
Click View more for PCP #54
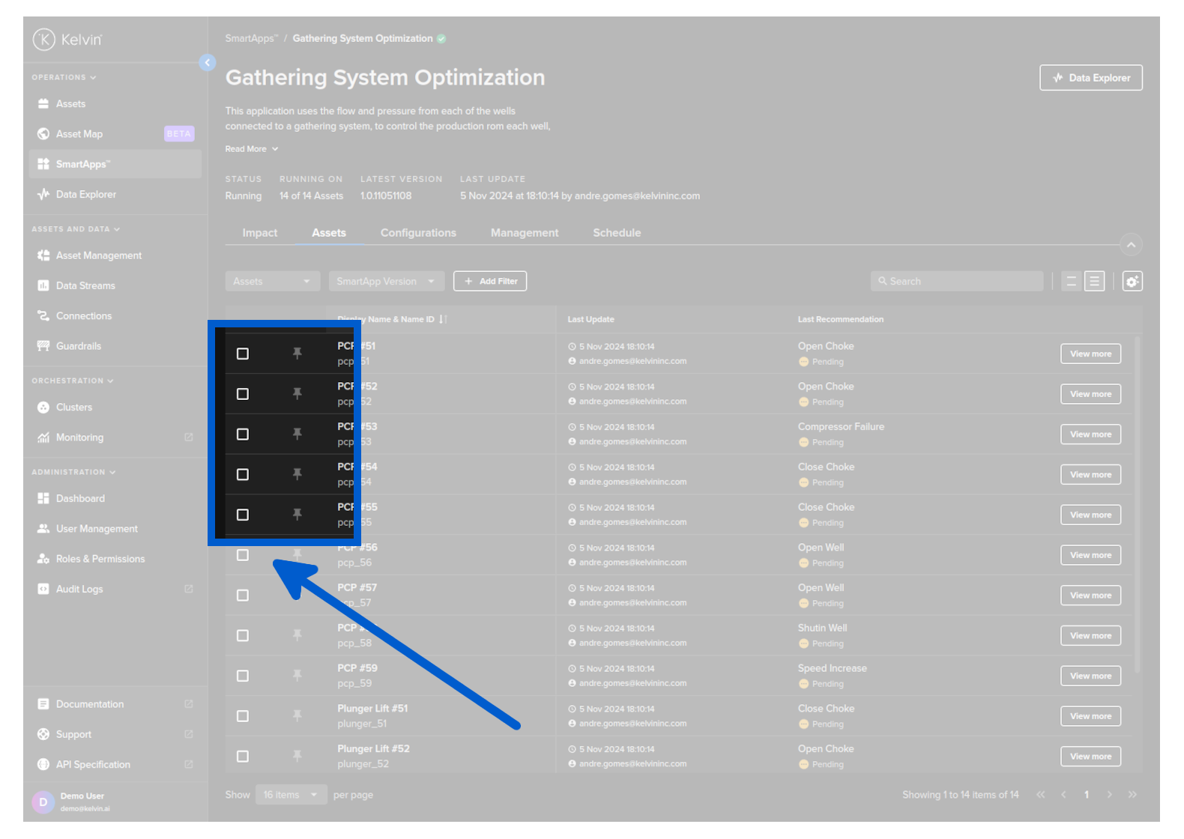click(1090, 475)
